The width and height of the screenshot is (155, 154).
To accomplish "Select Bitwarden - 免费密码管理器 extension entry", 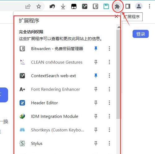I will click(x=57, y=49).
